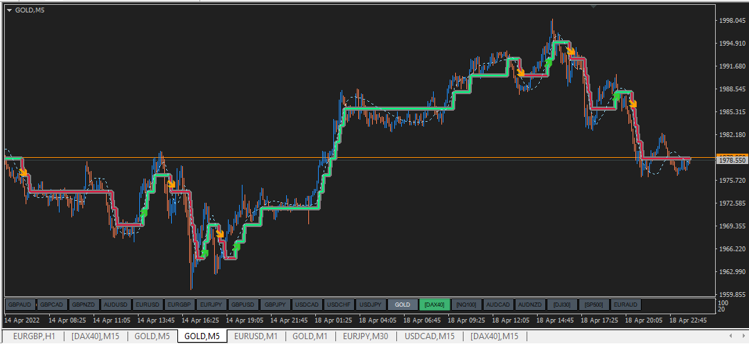Viewport: 749px width, 344px height.
Task: Select the GBPAUD symbol button
Action: tap(20, 305)
